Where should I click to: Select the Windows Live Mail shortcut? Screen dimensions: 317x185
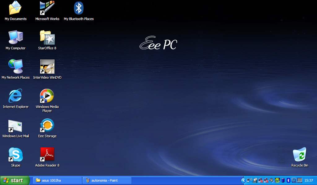click(x=15, y=125)
